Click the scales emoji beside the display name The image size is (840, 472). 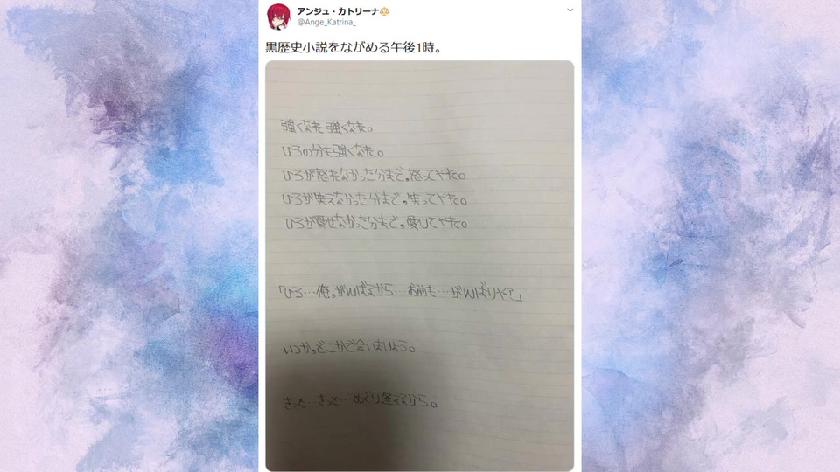384,11
